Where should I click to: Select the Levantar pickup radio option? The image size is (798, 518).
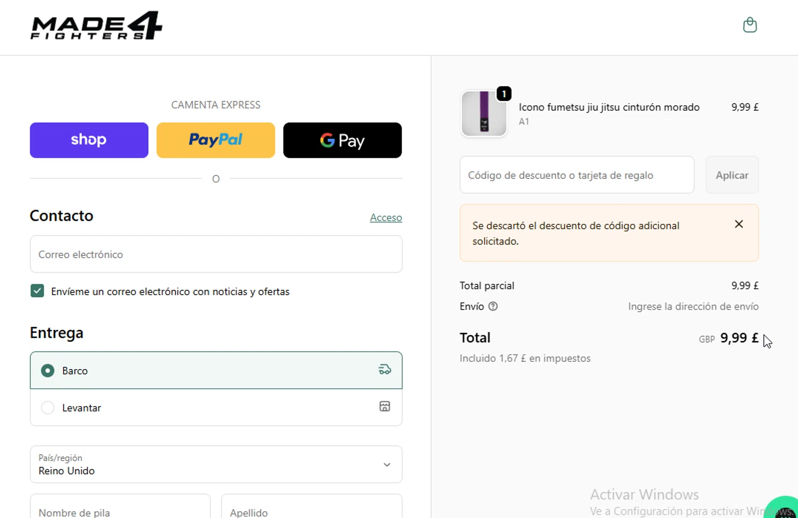click(x=48, y=408)
